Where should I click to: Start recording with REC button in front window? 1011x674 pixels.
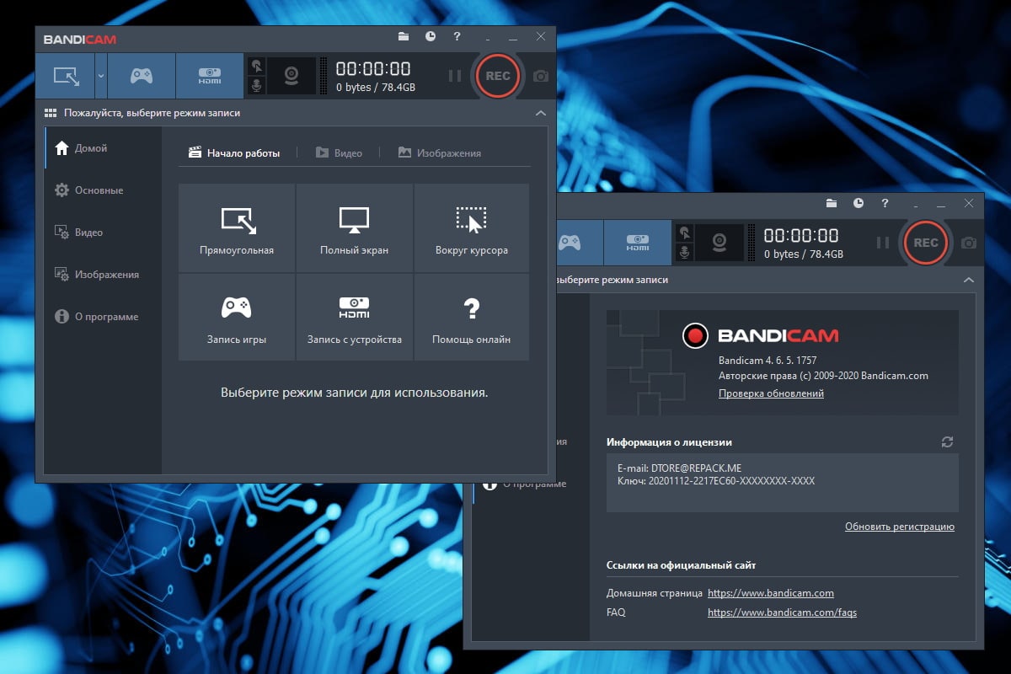point(498,76)
